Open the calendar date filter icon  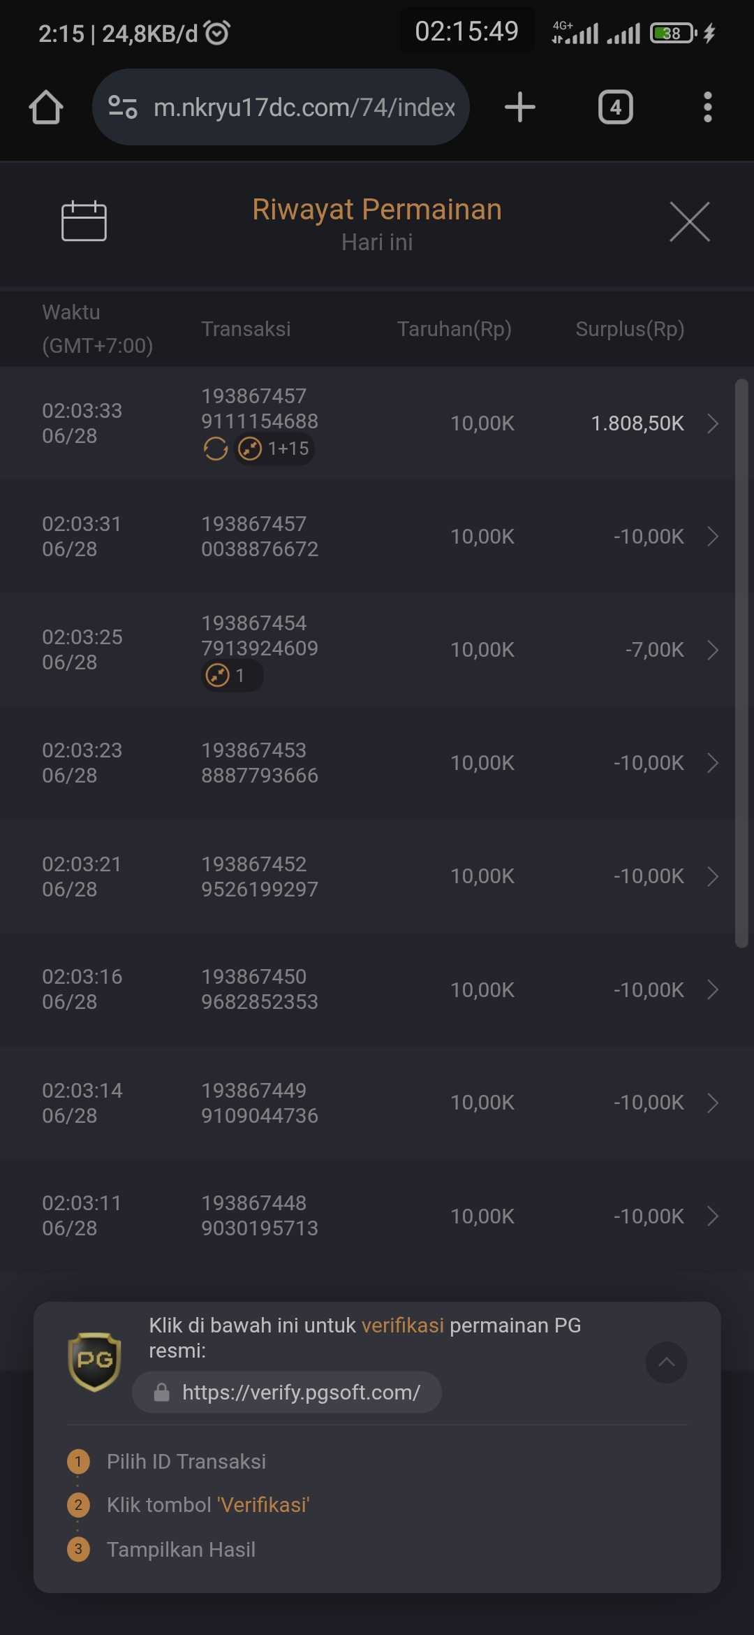pos(84,221)
